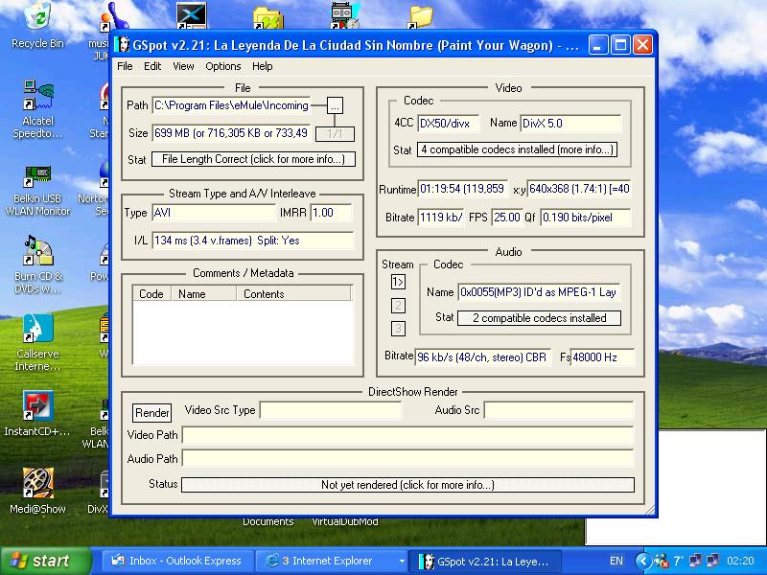Click the 1/1 file counter button
The width and height of the screenshot is (767, 575).
point(335,133)
